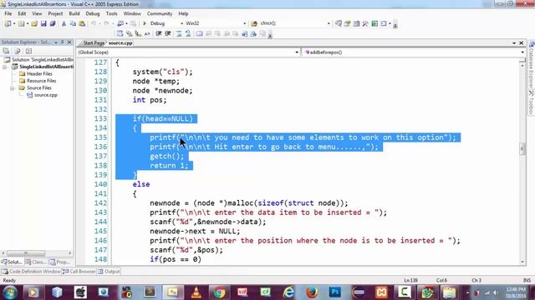Open Firefox from taskbar
The width and height of the screenshot is (535, 300).
point(312,292)
